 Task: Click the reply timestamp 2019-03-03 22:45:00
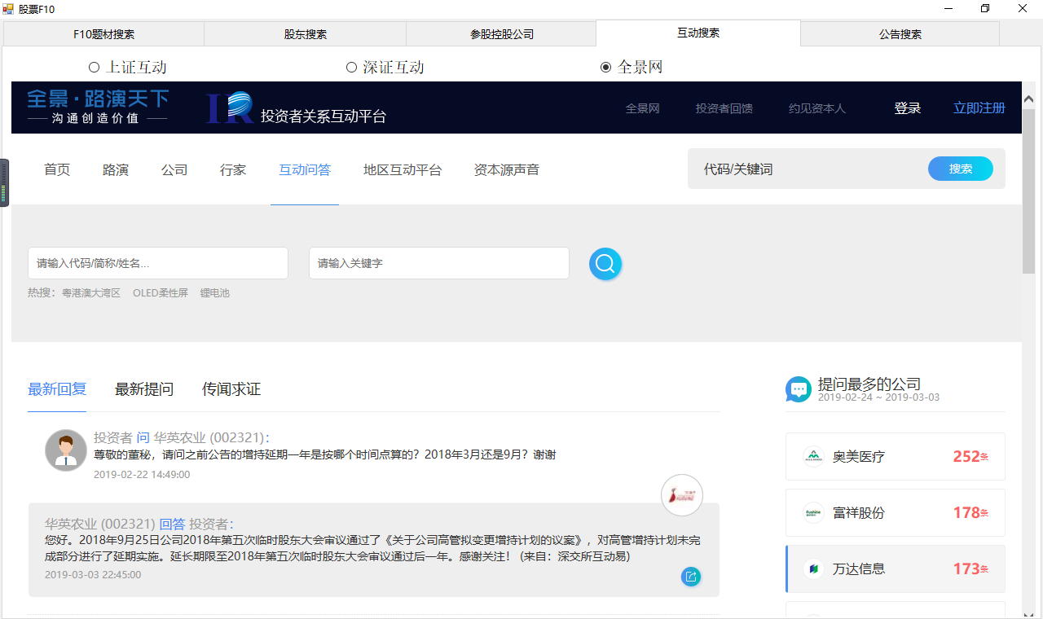(x=93, y=574)
